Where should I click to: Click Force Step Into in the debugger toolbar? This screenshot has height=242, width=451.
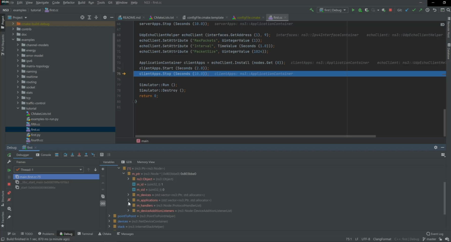(x=79, y=155)
